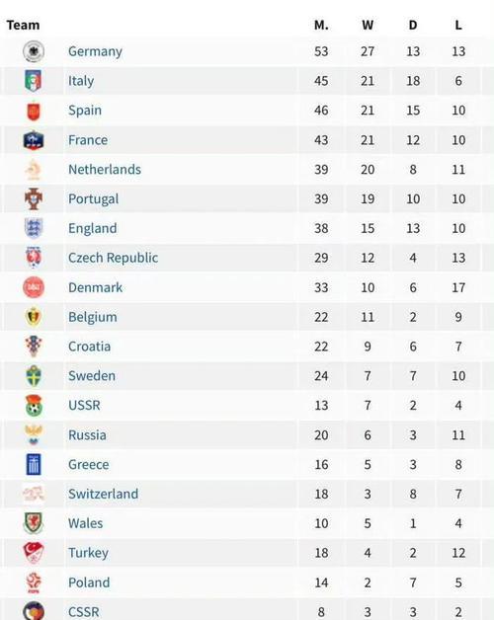Click the Germany team crest icon
Screen dimensions: 494x620
click(x=34, y=51)
